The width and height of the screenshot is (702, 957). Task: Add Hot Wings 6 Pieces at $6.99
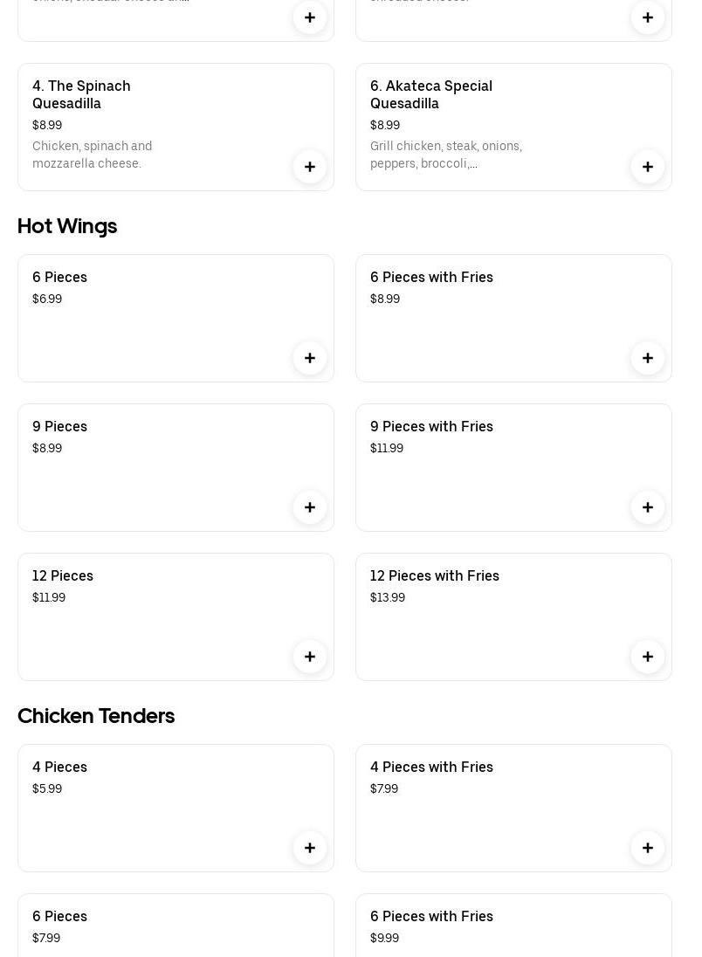pyautogui.click(x=309, y=358)
